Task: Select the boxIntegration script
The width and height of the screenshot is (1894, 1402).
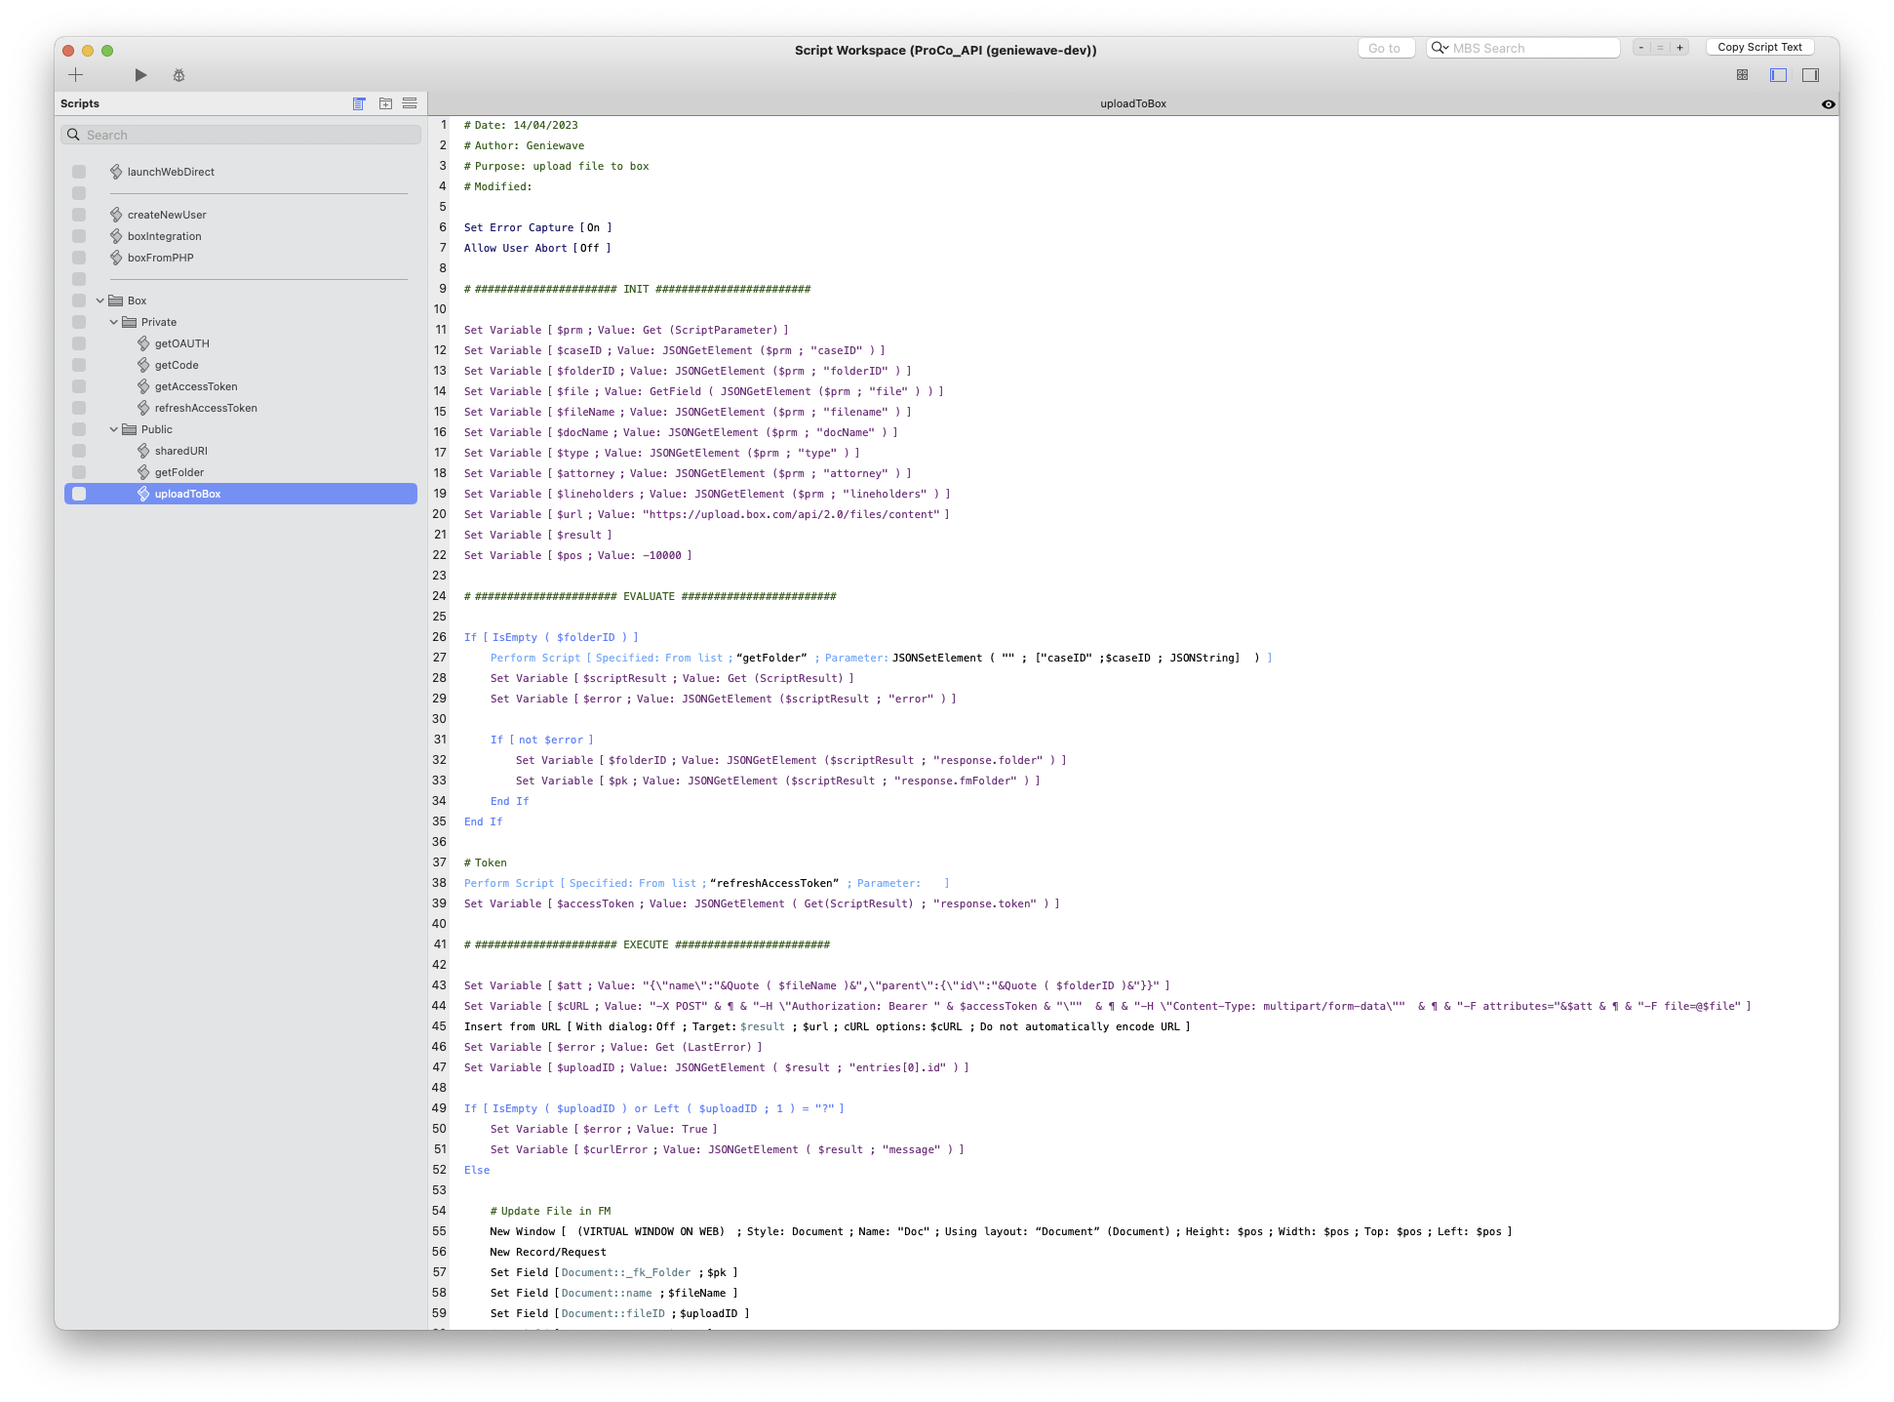Action: click(164, 236)
